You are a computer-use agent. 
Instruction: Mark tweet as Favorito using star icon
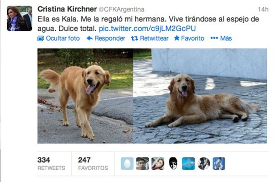pos(177,38)
